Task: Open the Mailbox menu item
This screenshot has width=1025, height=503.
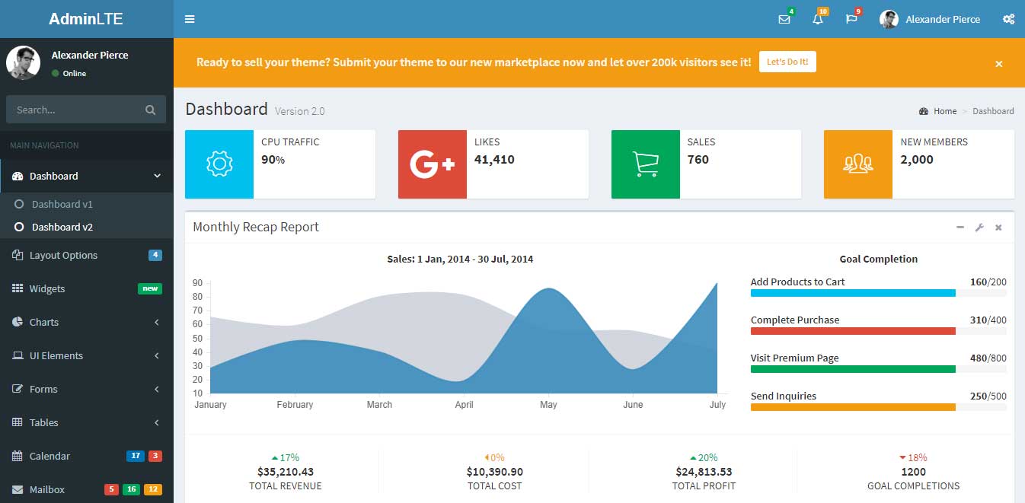Action: [x=47, y=489]
